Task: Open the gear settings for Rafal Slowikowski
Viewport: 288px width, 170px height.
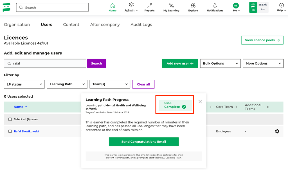Action: click(x=277, y=131)
